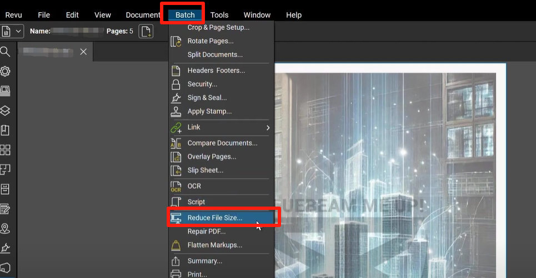
Task: Choose OCR from the Batch menu
Action: [x=194, y=186]
